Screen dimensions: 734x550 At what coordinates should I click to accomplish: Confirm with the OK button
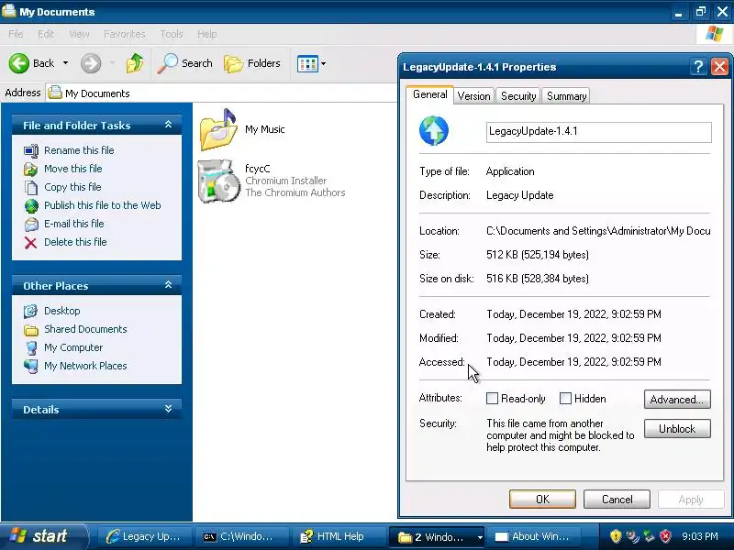[542, 500]
